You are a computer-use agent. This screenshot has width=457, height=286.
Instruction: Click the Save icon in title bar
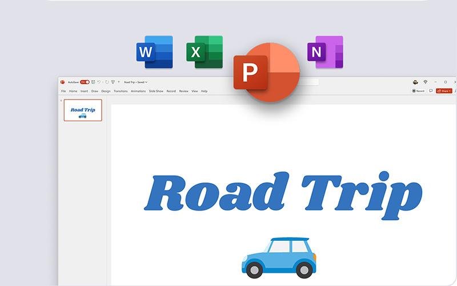click(x=93, y=82)
